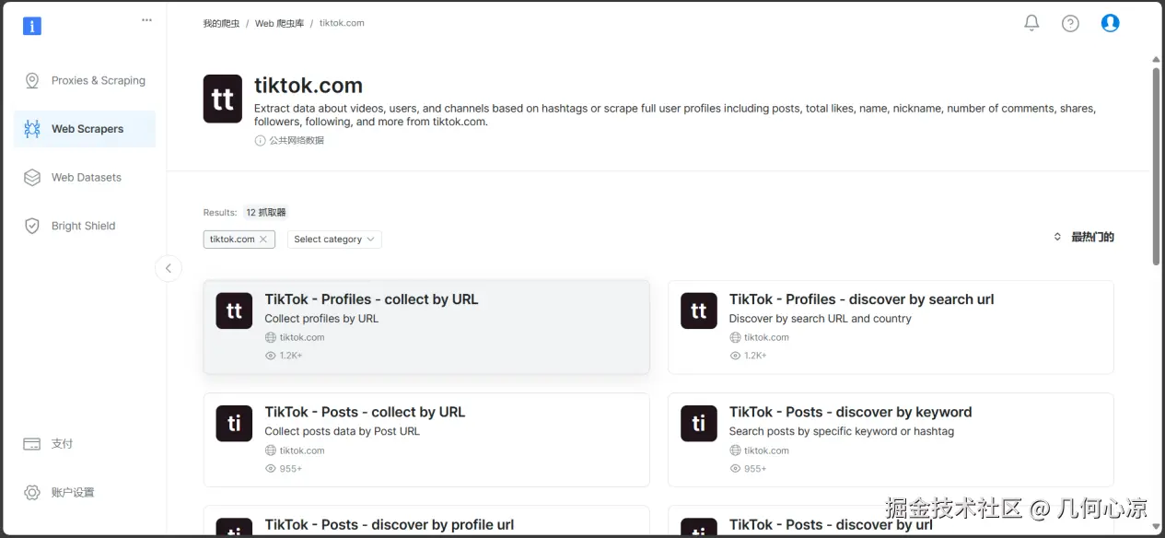Open the sidebar three-dots menu
Screen dimensions: 1165x538
(x=146, y=20)
